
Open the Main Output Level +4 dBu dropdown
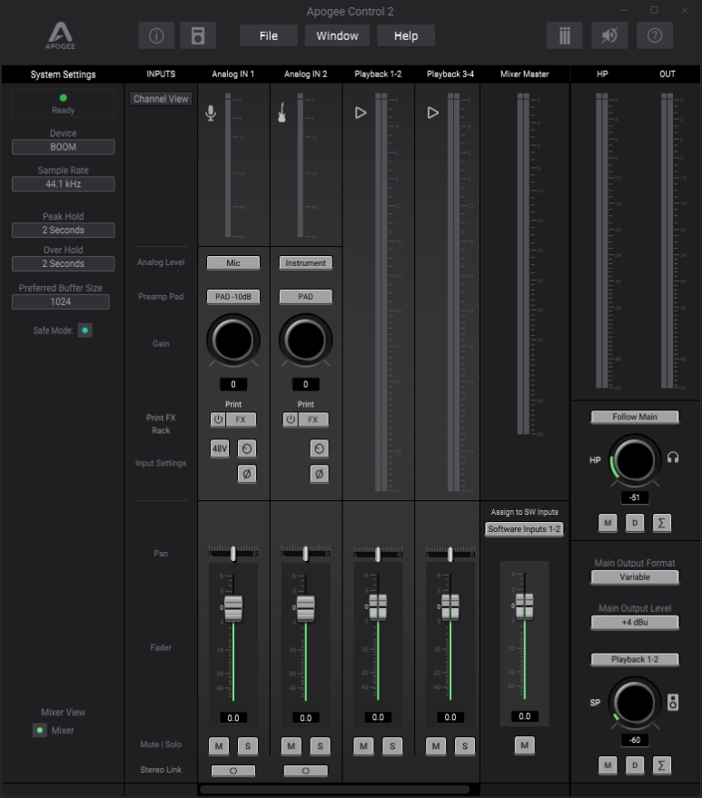[x=635, y=623]
